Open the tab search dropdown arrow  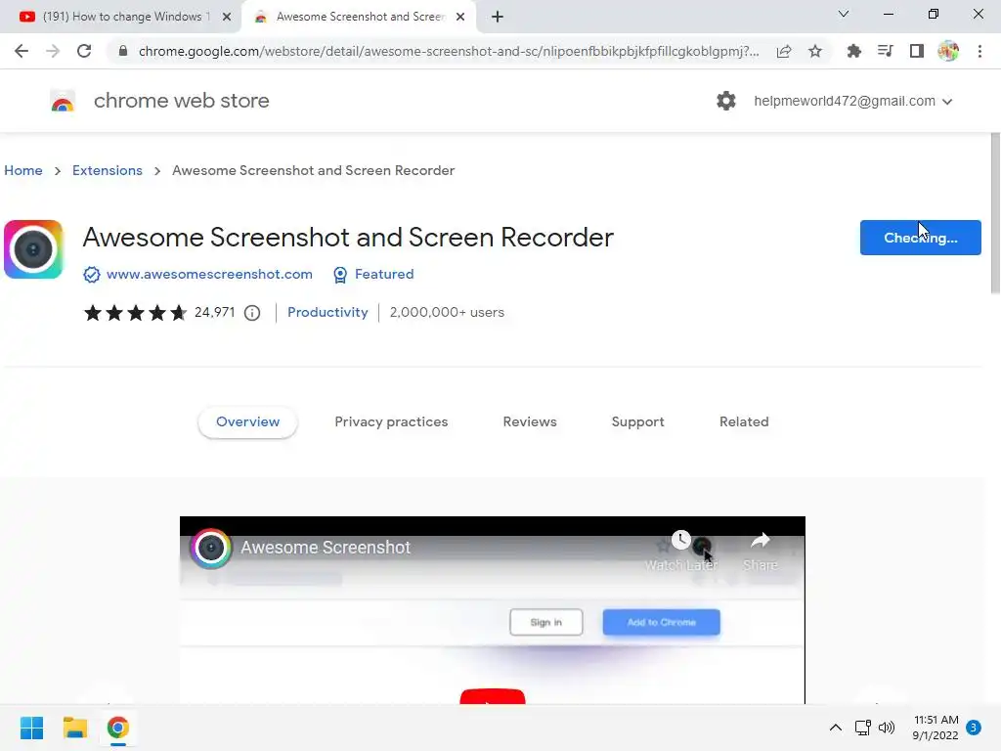(844, 14)
